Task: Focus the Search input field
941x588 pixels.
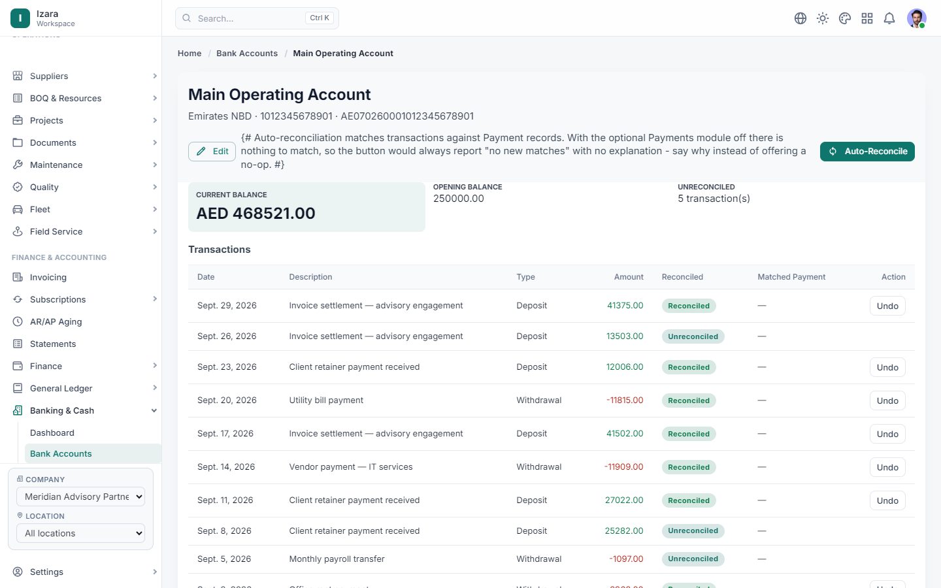Action: (x=257, y=18)
